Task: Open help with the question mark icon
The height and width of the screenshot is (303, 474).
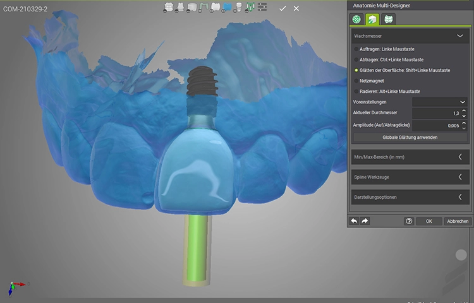Action: pyautogui.click(x=409, y=222)
